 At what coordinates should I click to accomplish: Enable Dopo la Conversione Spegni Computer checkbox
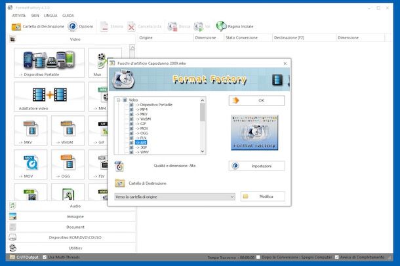coord(258,257)
